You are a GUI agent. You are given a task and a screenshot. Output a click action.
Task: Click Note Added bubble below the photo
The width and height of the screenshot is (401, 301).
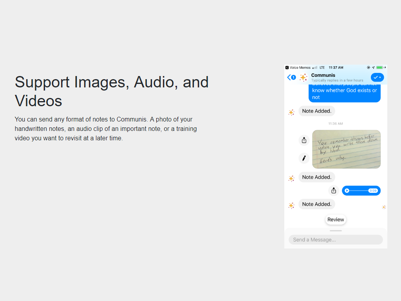(316, 177)
